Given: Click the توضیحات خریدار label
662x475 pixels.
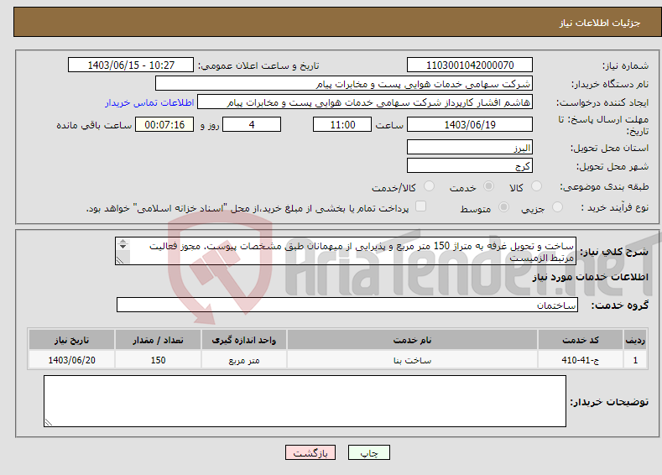Looking at the screenshot, I should coord(609,401).
